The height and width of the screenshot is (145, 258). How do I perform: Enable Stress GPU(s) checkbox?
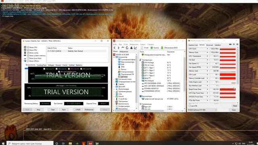[x=28, y=61]
